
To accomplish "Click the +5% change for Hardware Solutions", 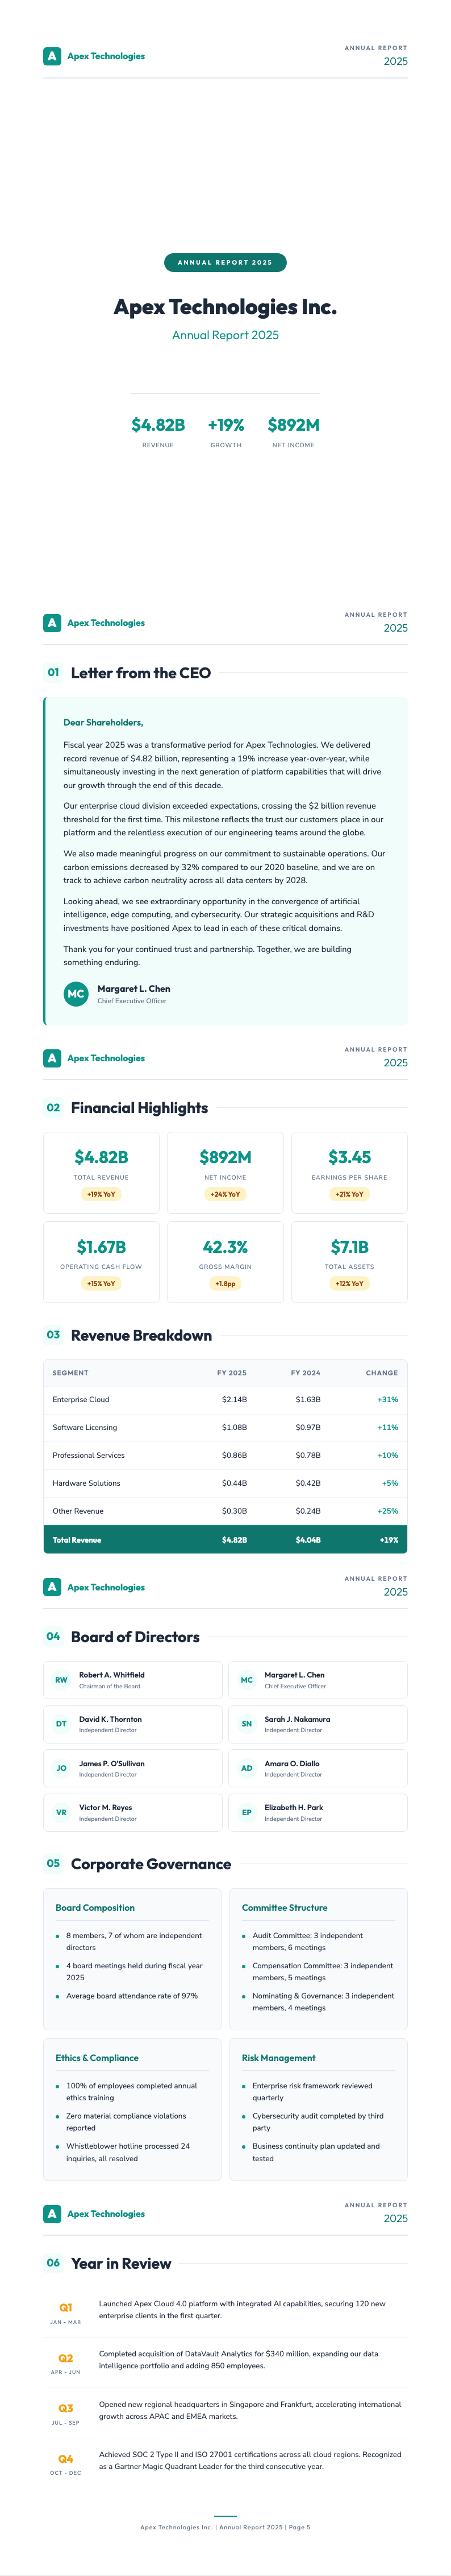I will pos(390,1483).
